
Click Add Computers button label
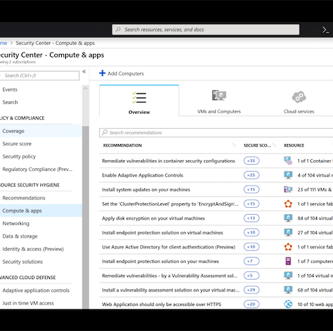(x=126, y=73)
